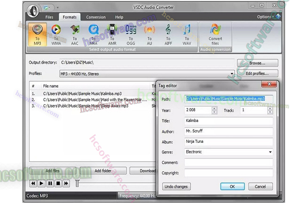
Task: Click the Year field showing 2 008
Action: tap(198, 110)
